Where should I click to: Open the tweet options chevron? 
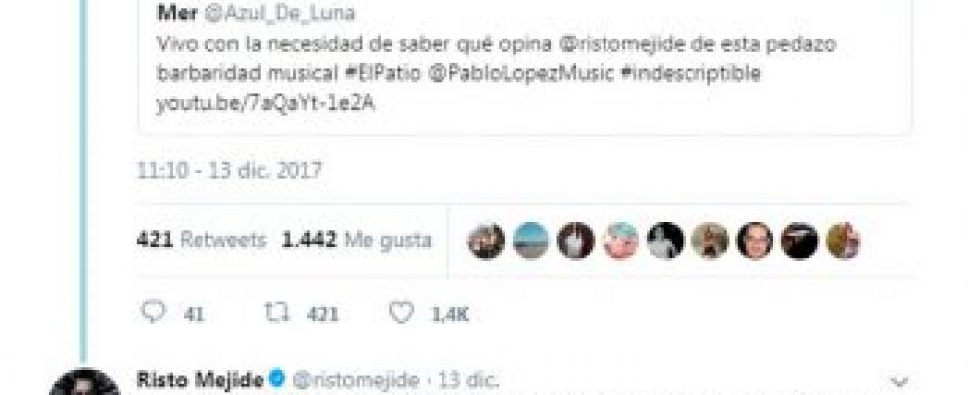[x=901, y=381]
